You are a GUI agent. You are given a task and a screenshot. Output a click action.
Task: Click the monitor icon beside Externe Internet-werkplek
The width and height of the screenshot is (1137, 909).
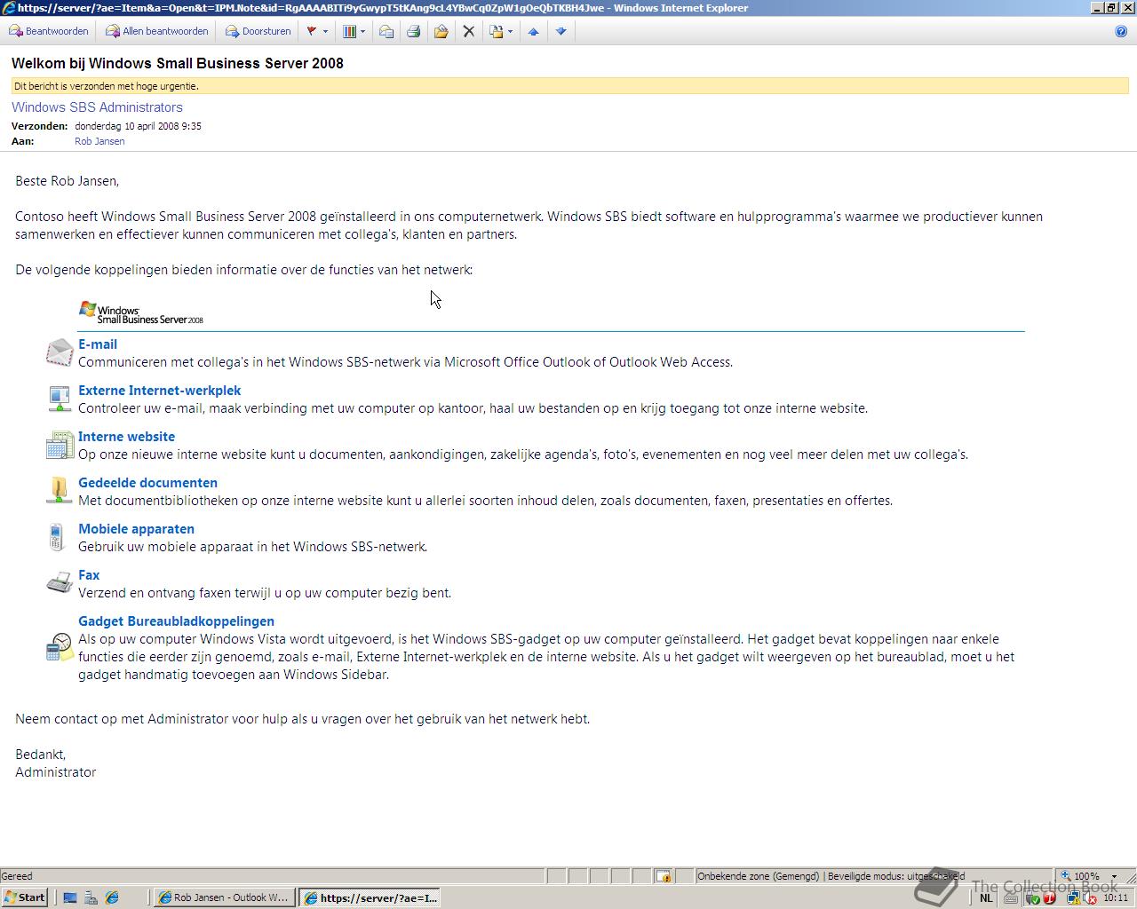(60, 399)
